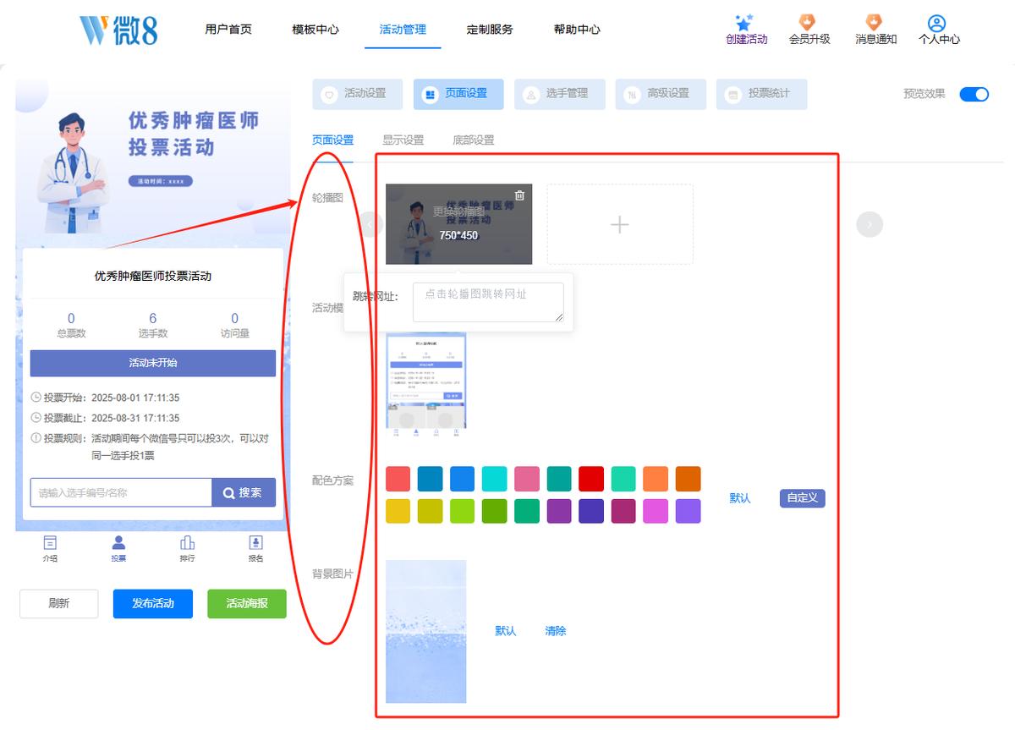Open the 投票统计 tab
Screen dimensions: 1015x730
pos(761,94)
